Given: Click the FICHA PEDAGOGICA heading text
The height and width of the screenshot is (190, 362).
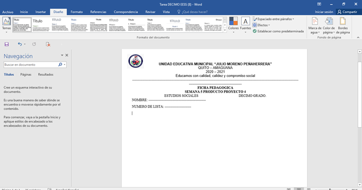Looking at the screenshot, I should pos(215,88).
